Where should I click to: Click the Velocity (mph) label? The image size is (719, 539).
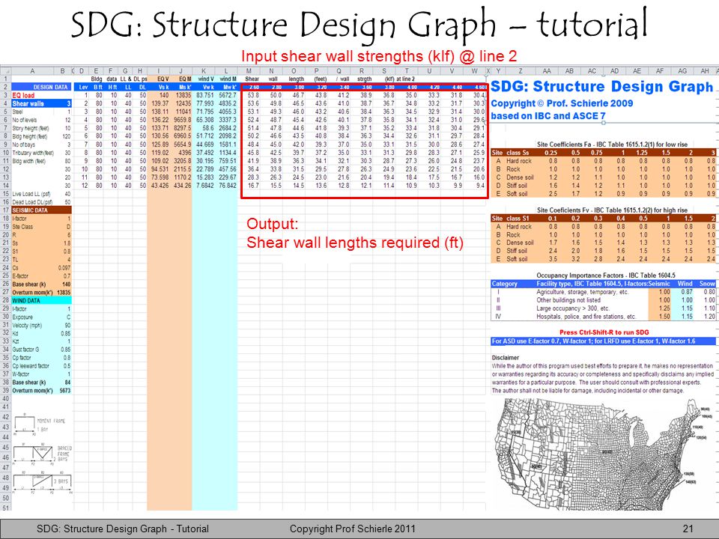coord(27,326)
